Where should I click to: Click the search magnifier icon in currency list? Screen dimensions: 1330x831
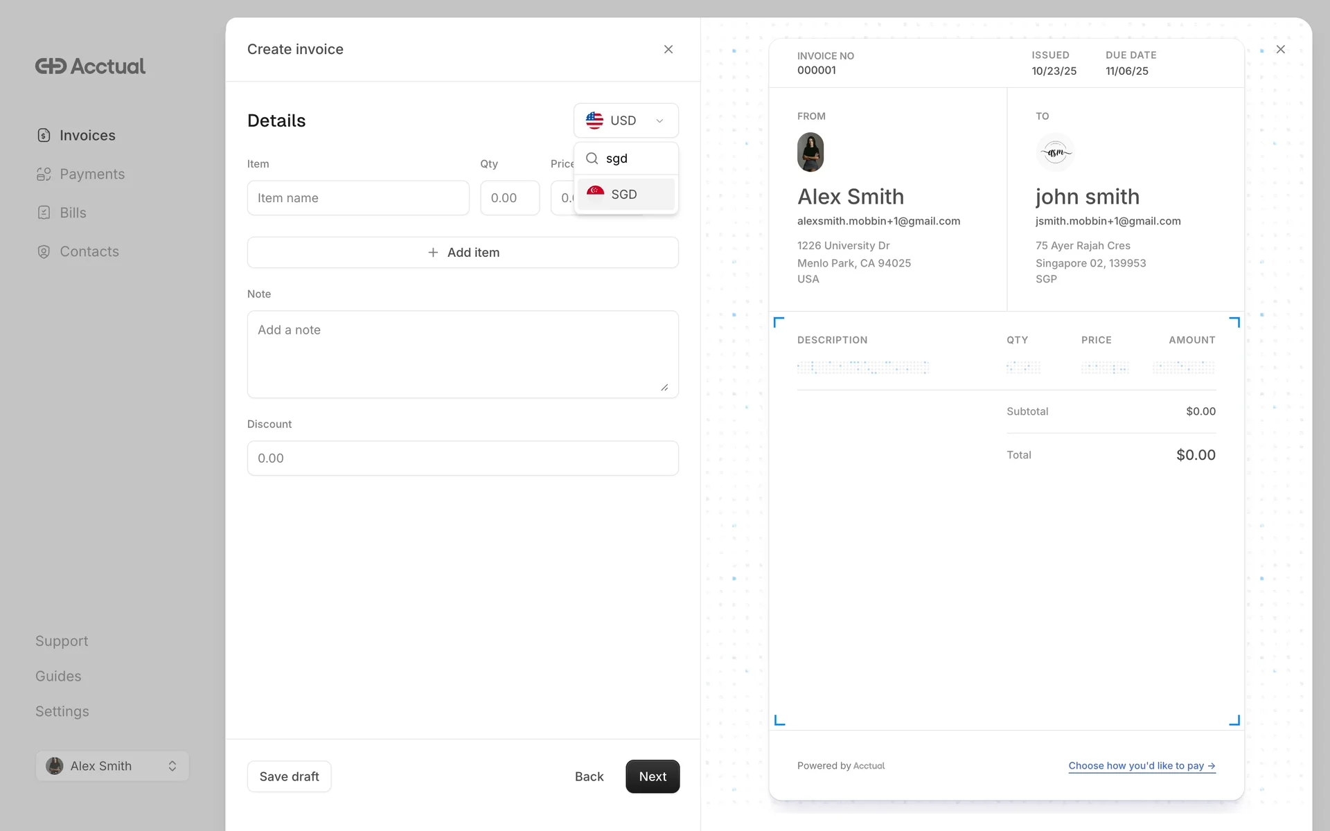(x=592, y=159)
